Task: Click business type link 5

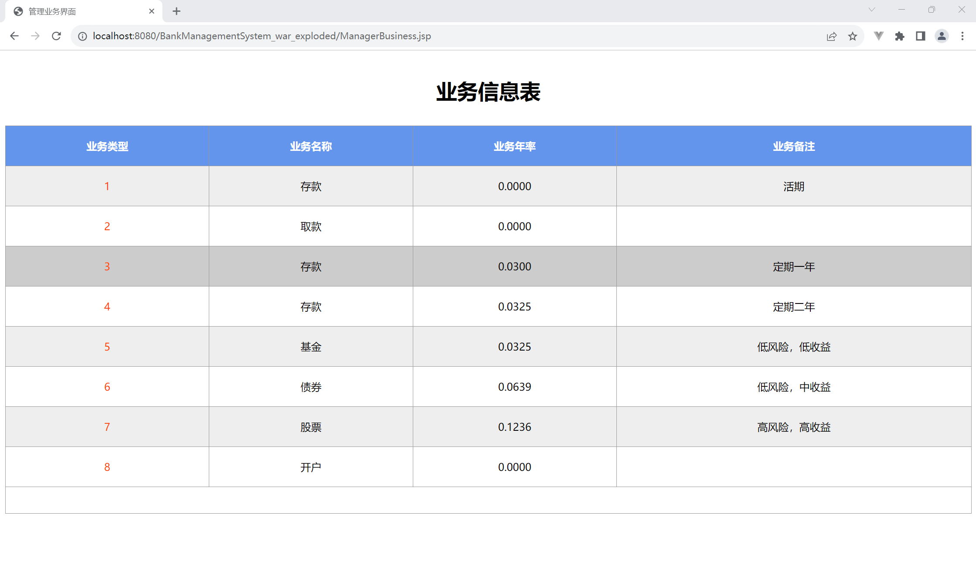Action: click(107, 347)
